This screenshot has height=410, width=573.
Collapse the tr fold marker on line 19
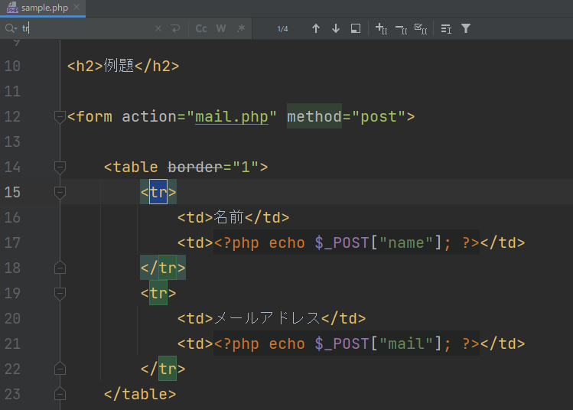(60, 293)
